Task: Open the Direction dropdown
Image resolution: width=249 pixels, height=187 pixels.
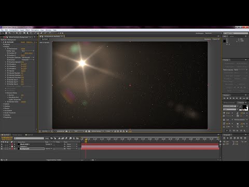Action: click(27, 60)
